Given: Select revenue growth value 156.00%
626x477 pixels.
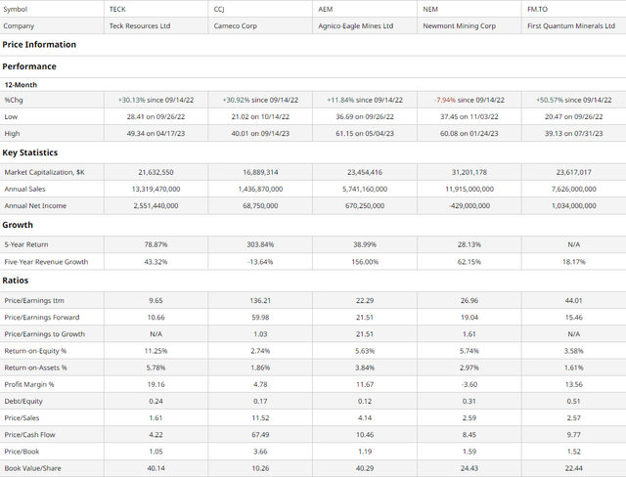Looking at the screenshot, I should (365, 262).
